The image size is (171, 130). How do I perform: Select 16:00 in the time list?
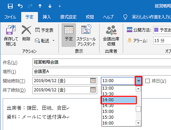pos(119,123)
